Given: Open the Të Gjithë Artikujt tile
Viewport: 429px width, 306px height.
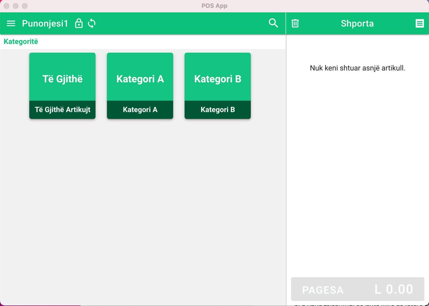Looking at the screenshot, I should point(62,109).
